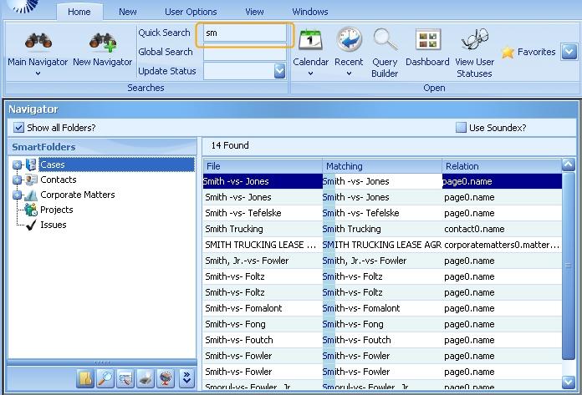Expand the Cases tree node
This screenshot has height=395, width=582.
pos(17,165)
